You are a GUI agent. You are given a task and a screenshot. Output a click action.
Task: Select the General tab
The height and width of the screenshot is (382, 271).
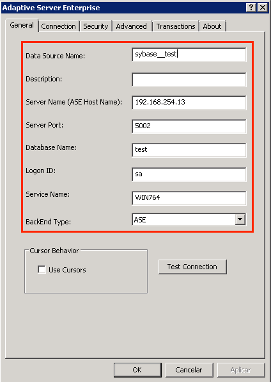[x=22, y=25]
